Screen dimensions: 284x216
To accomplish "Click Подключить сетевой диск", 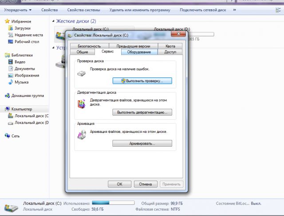I will click(203, 10).
